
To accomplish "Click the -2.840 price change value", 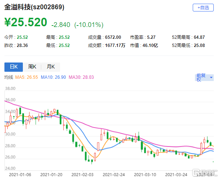I will [60, 25].
